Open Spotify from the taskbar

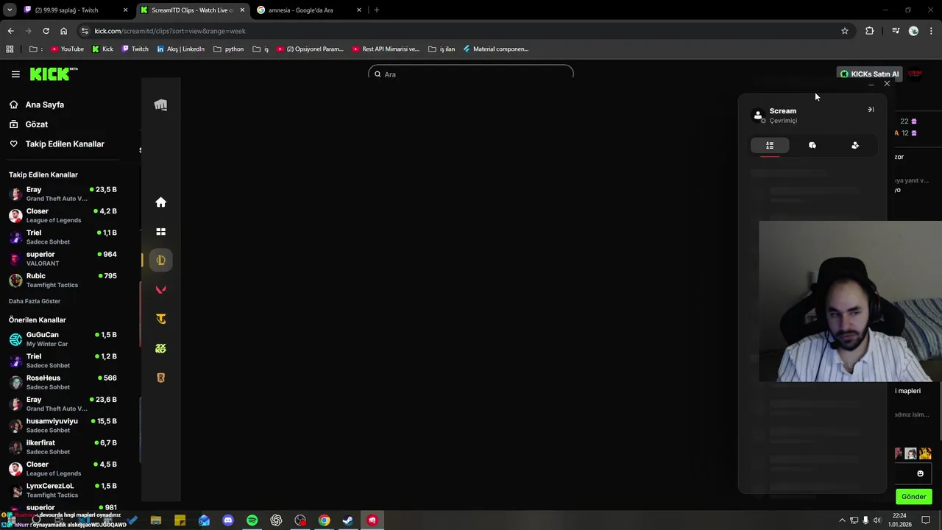[252, 520]
